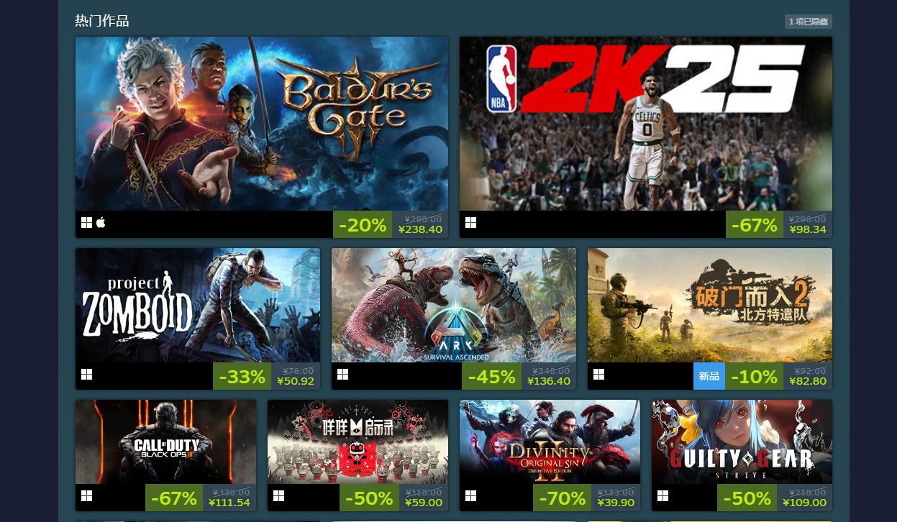Click the -45% discount on ARK Survival Ascended
The height and width of the screenshot is (522, 897).
coord(491,376)
